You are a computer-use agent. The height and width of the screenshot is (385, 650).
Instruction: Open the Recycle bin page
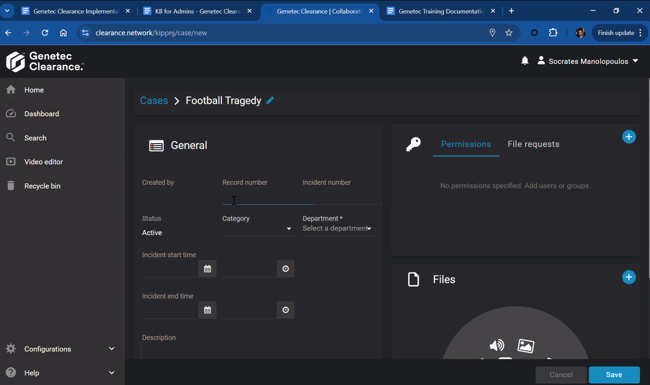42,186
